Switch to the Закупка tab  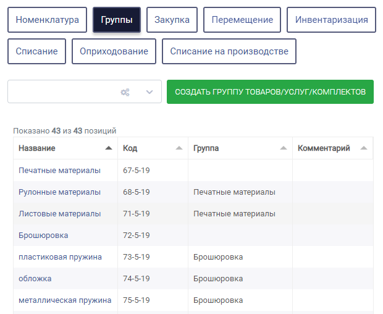172,20
